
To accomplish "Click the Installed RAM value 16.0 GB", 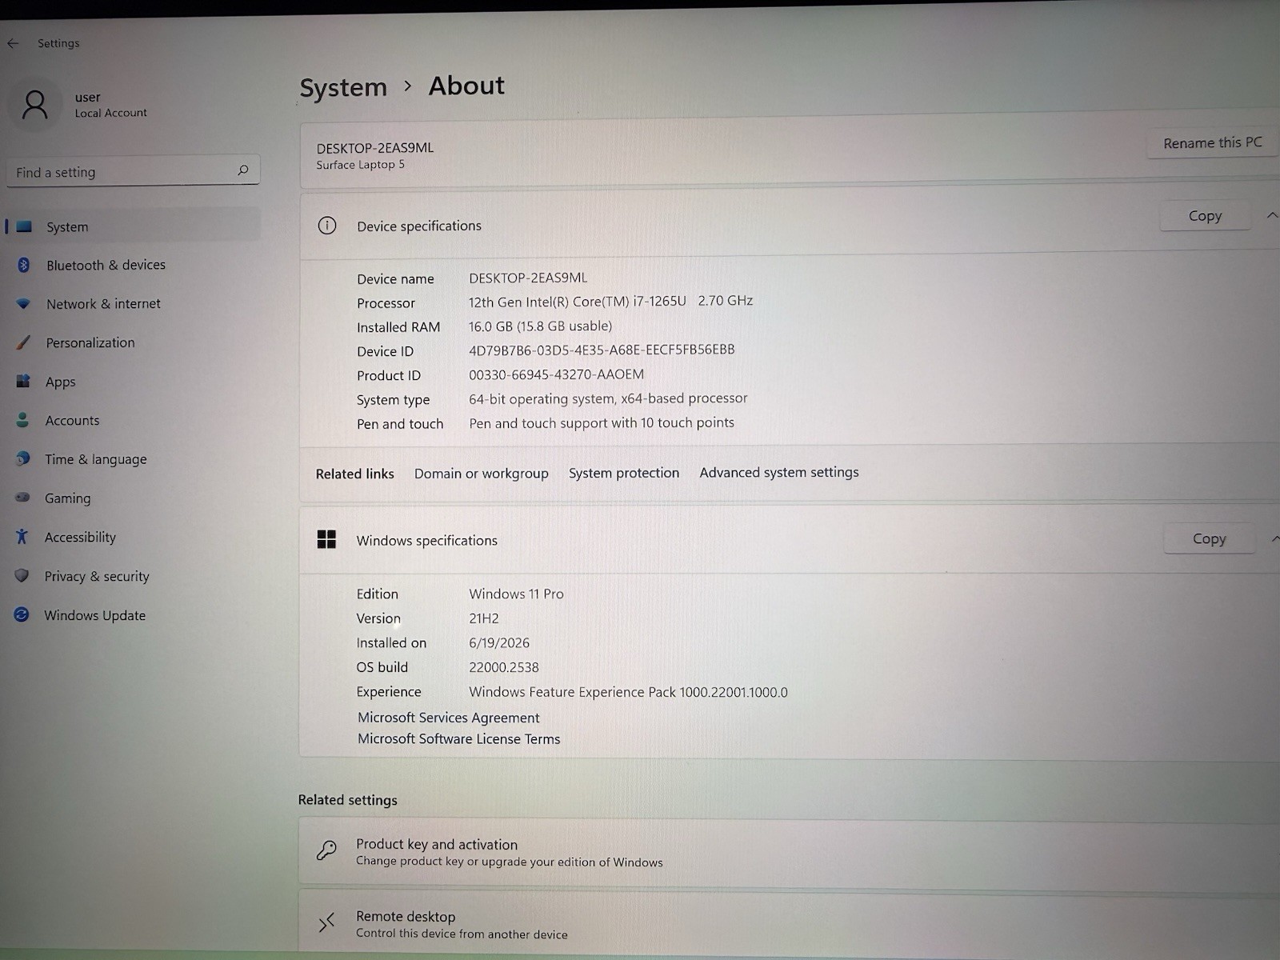I will click(540, 326).
